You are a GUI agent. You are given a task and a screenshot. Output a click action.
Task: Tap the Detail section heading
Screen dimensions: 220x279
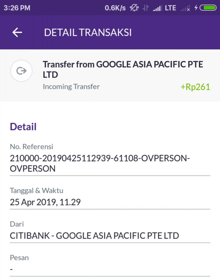(23, 127)
